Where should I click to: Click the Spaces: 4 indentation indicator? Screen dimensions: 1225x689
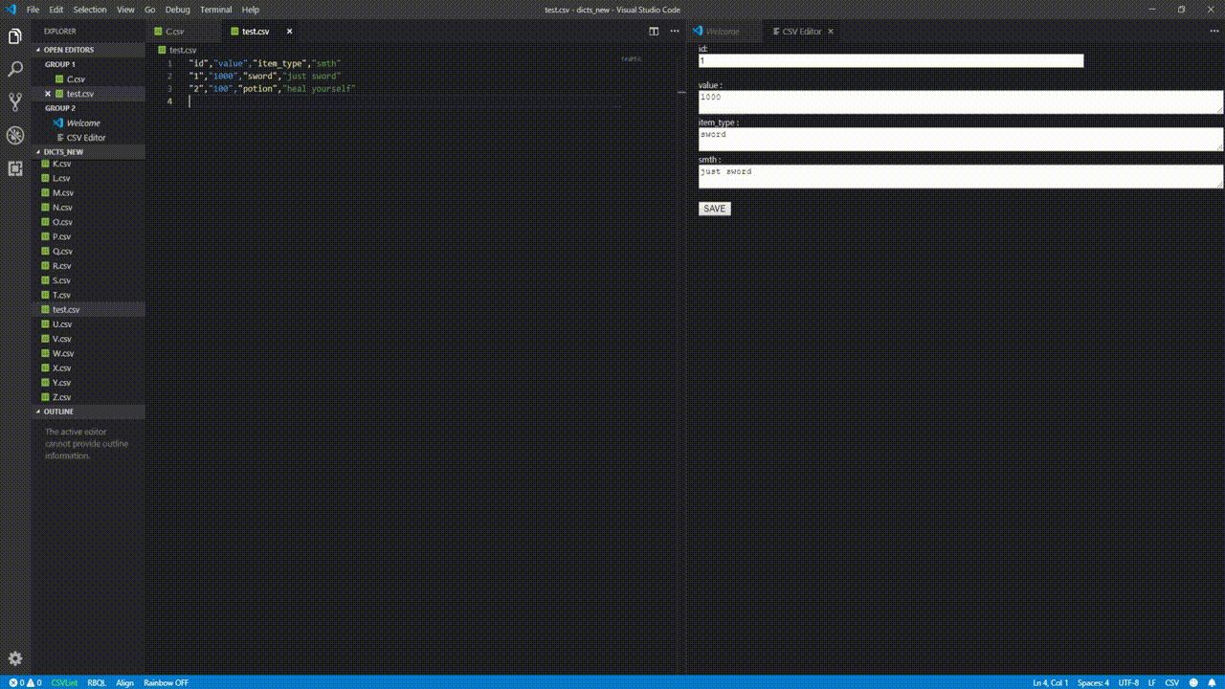coord(1091,682)
